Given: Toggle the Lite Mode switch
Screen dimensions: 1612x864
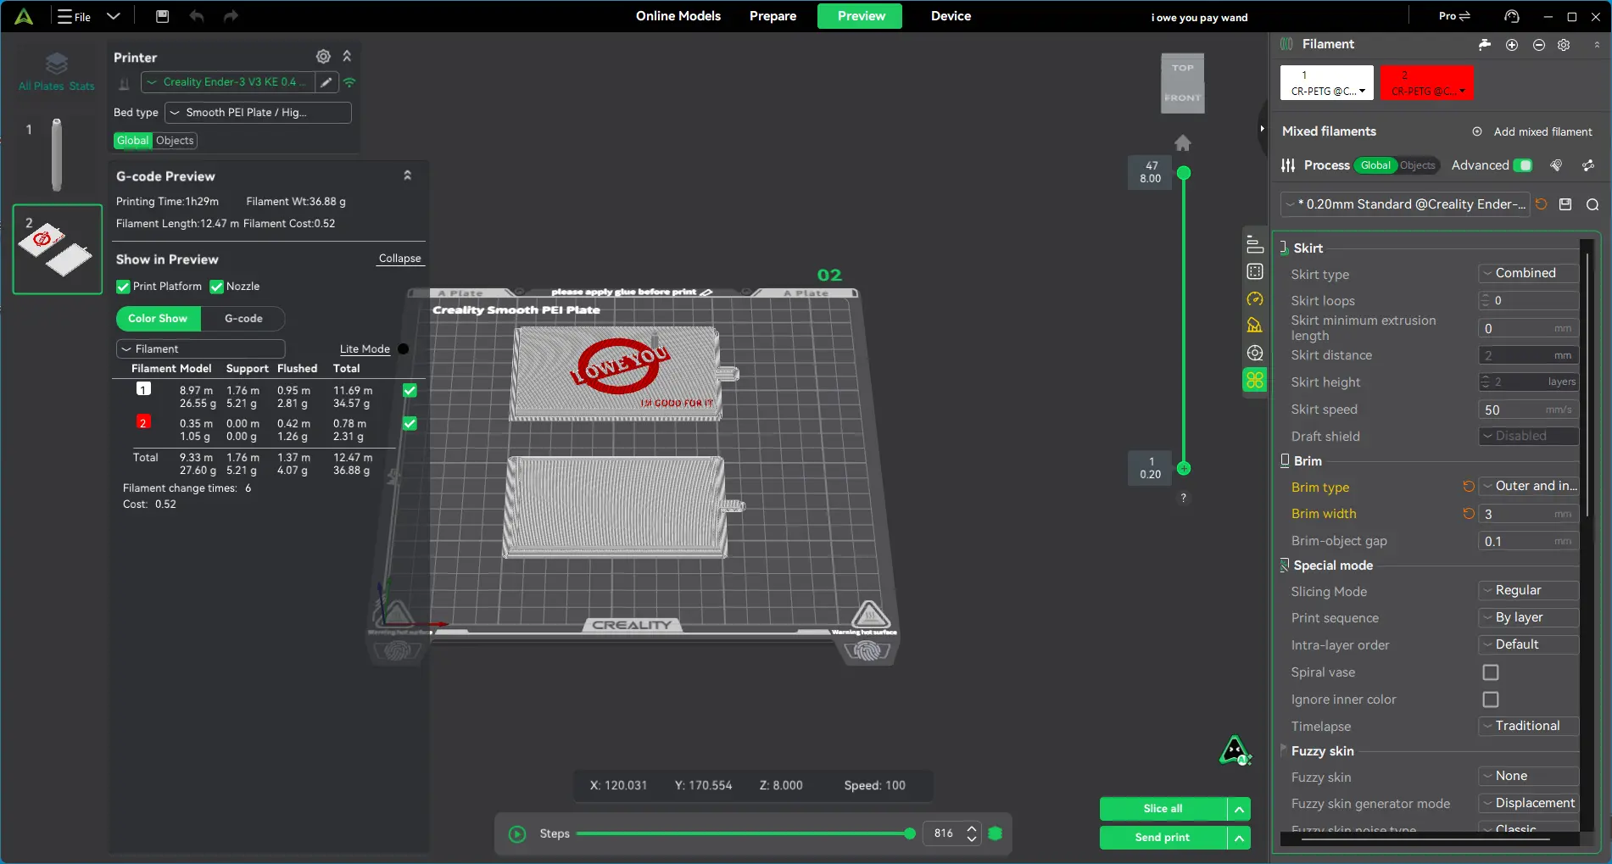Looking at the screenshot, I should click(404, 349).
